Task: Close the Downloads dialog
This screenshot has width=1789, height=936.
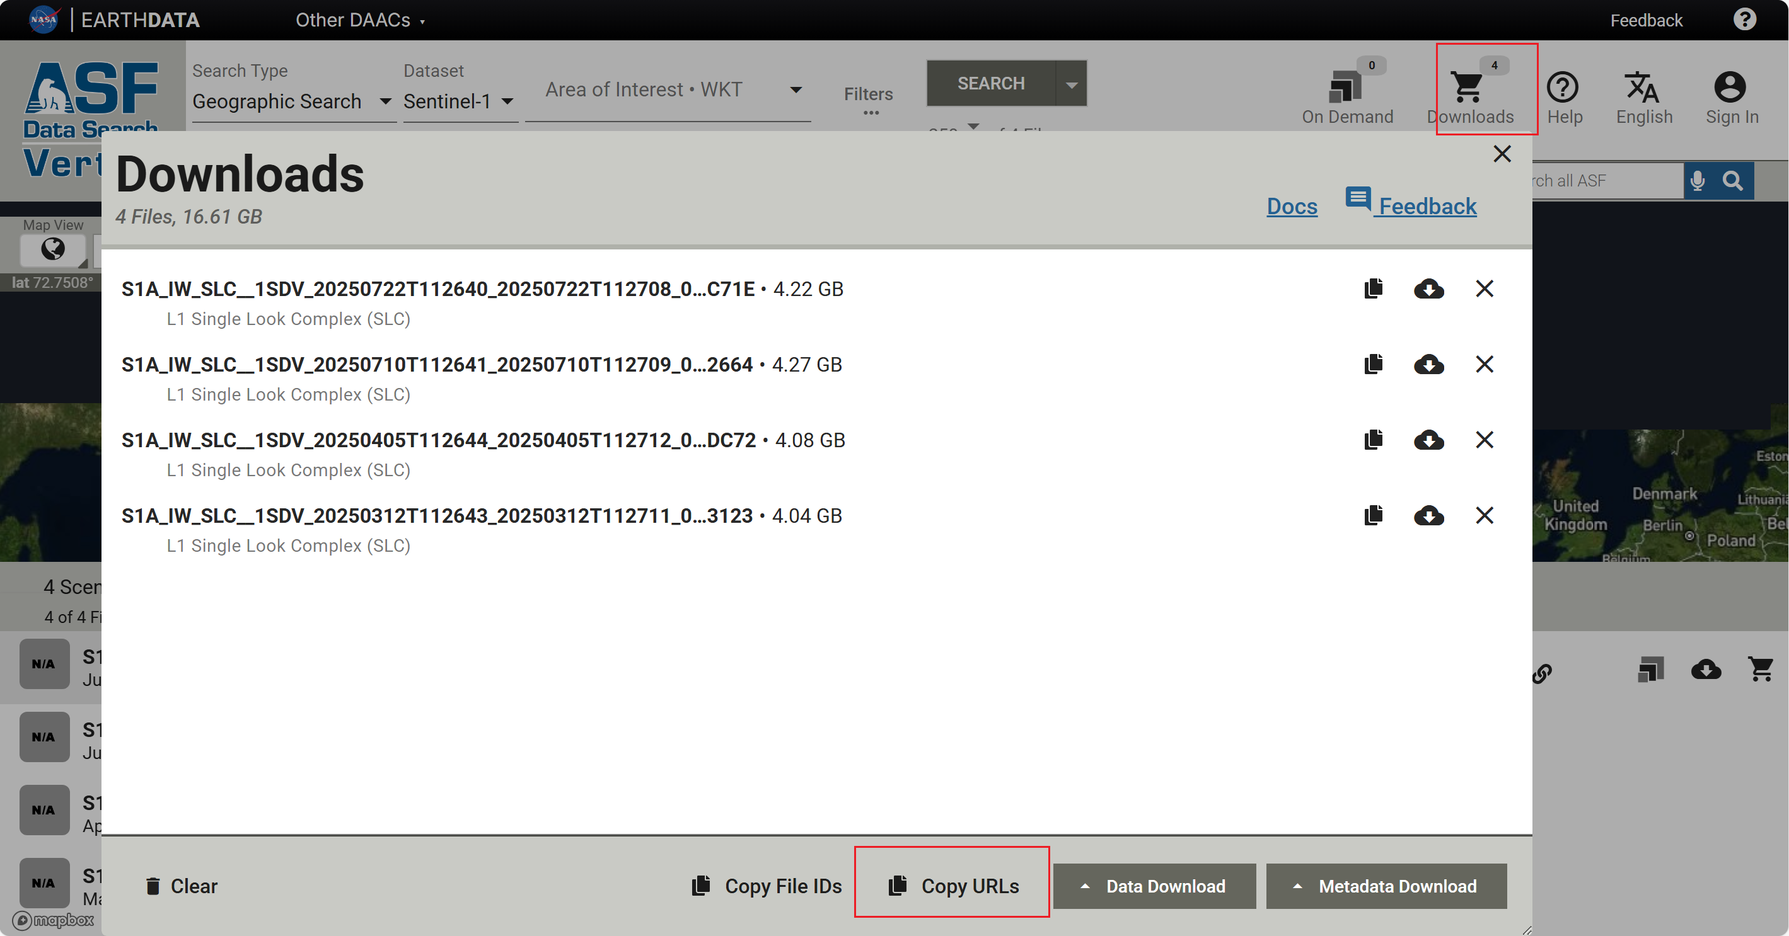Action: click(x=1502, y=154)
